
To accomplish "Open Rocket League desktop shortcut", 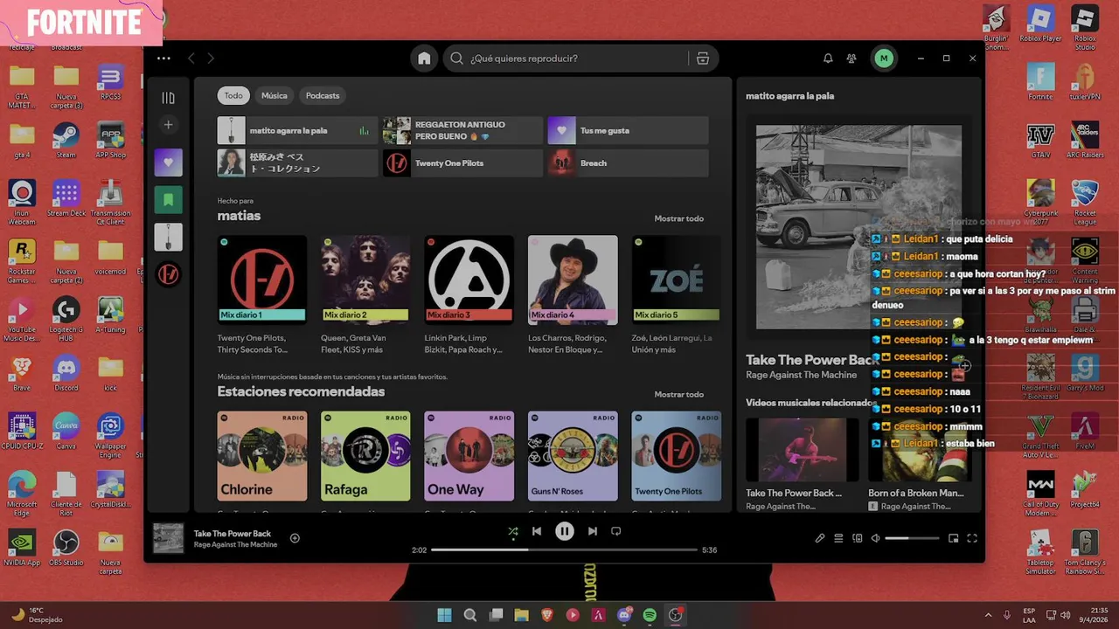I will [1085, 201].
